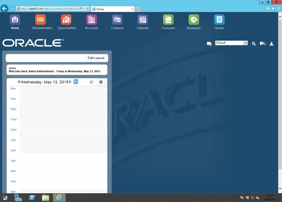Go to the next day arrow
This screenshot has width=282, height=202.
[x=70, y=82]
